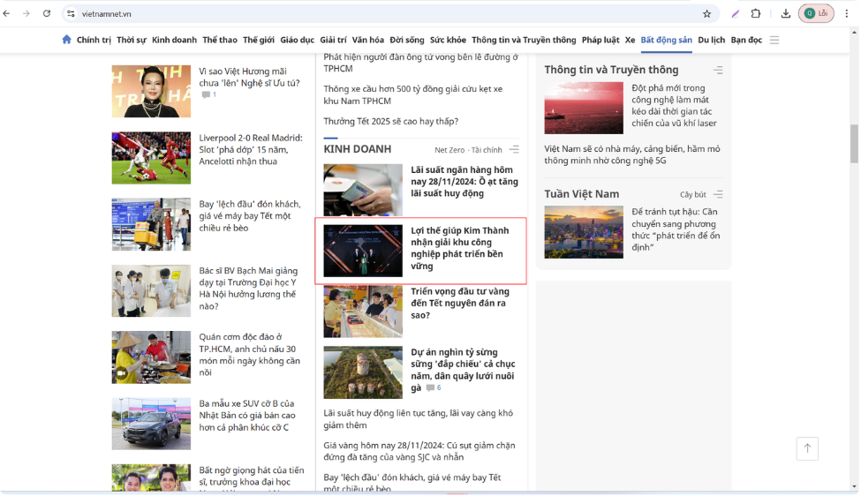Open article Quán cơm độc đáo ở TP.HCM
861x496 pixels.
coord(249,355)
